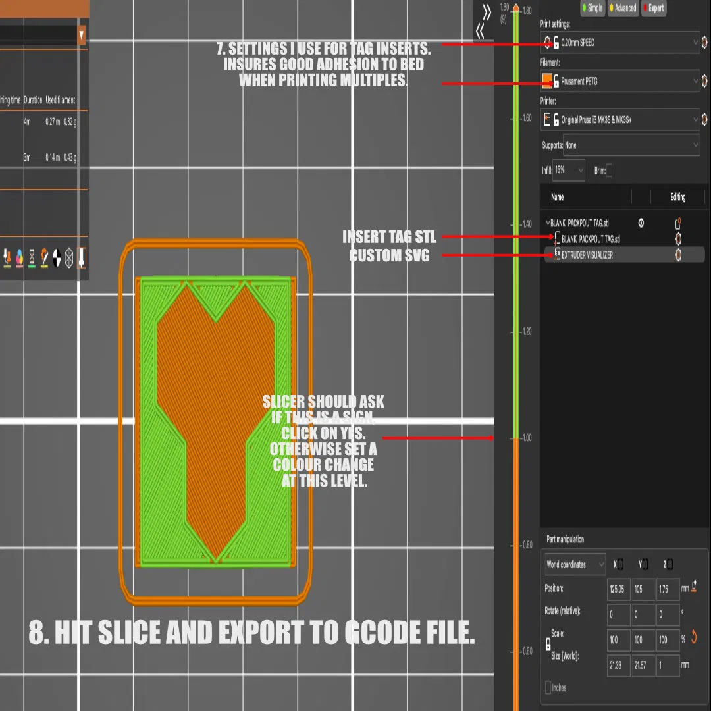
Task: Toggle the center of gravity icon
Action: [56, 257]
